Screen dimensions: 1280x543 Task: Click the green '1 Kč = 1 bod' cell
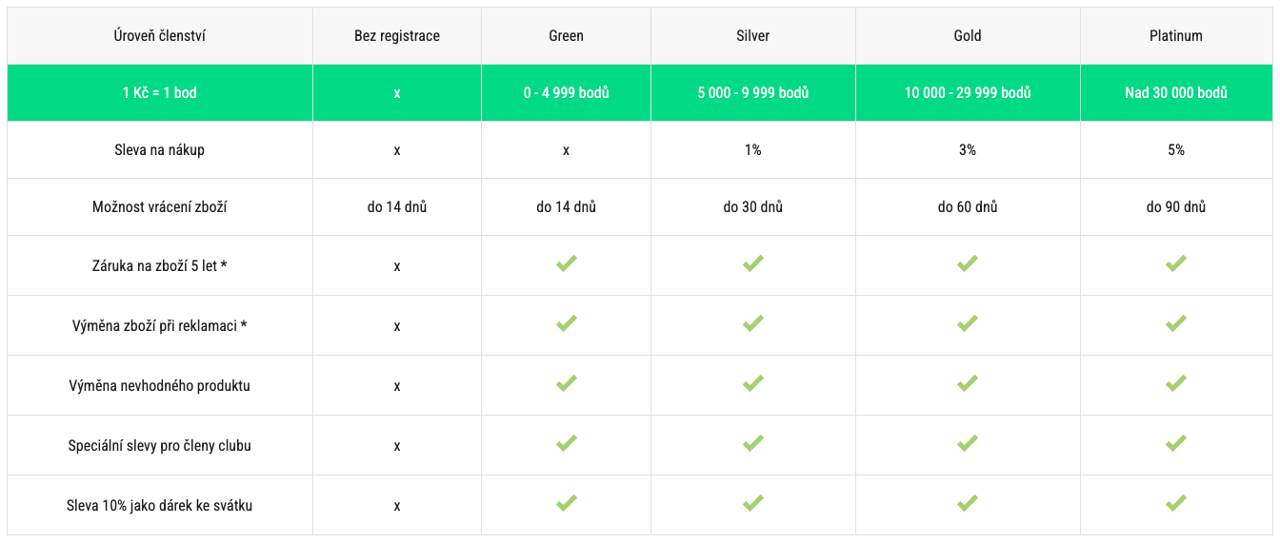(x=160, y=93)
